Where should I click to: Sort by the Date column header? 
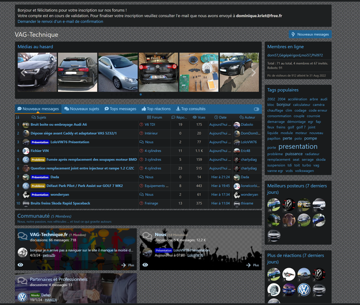[221, 118]
